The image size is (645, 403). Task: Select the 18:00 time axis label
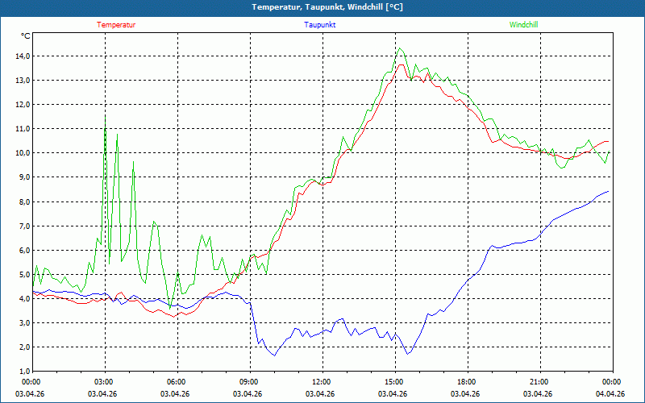click(466, 382)
